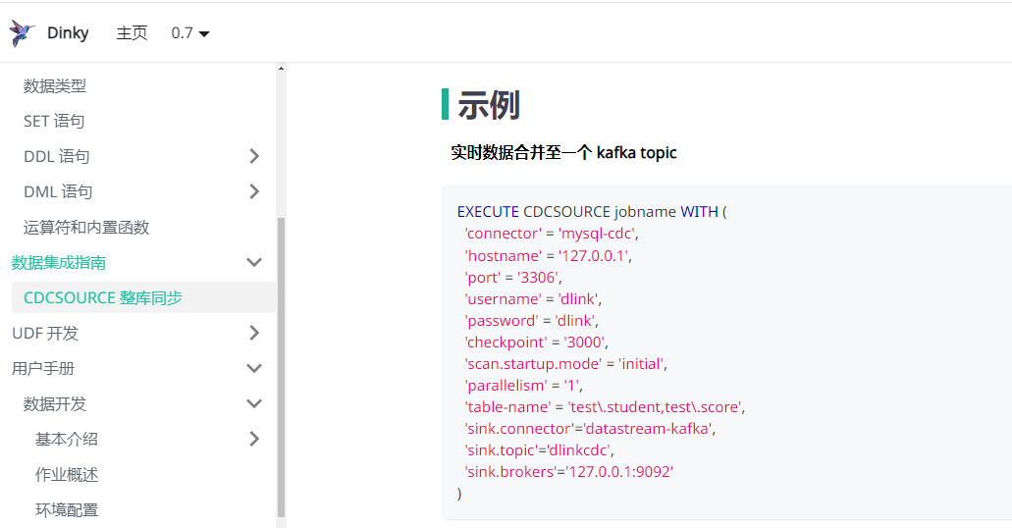Select CDCSOURCE 整库同步 sidebar item
Screen dimensions: 1012x528
pos(143,297)
